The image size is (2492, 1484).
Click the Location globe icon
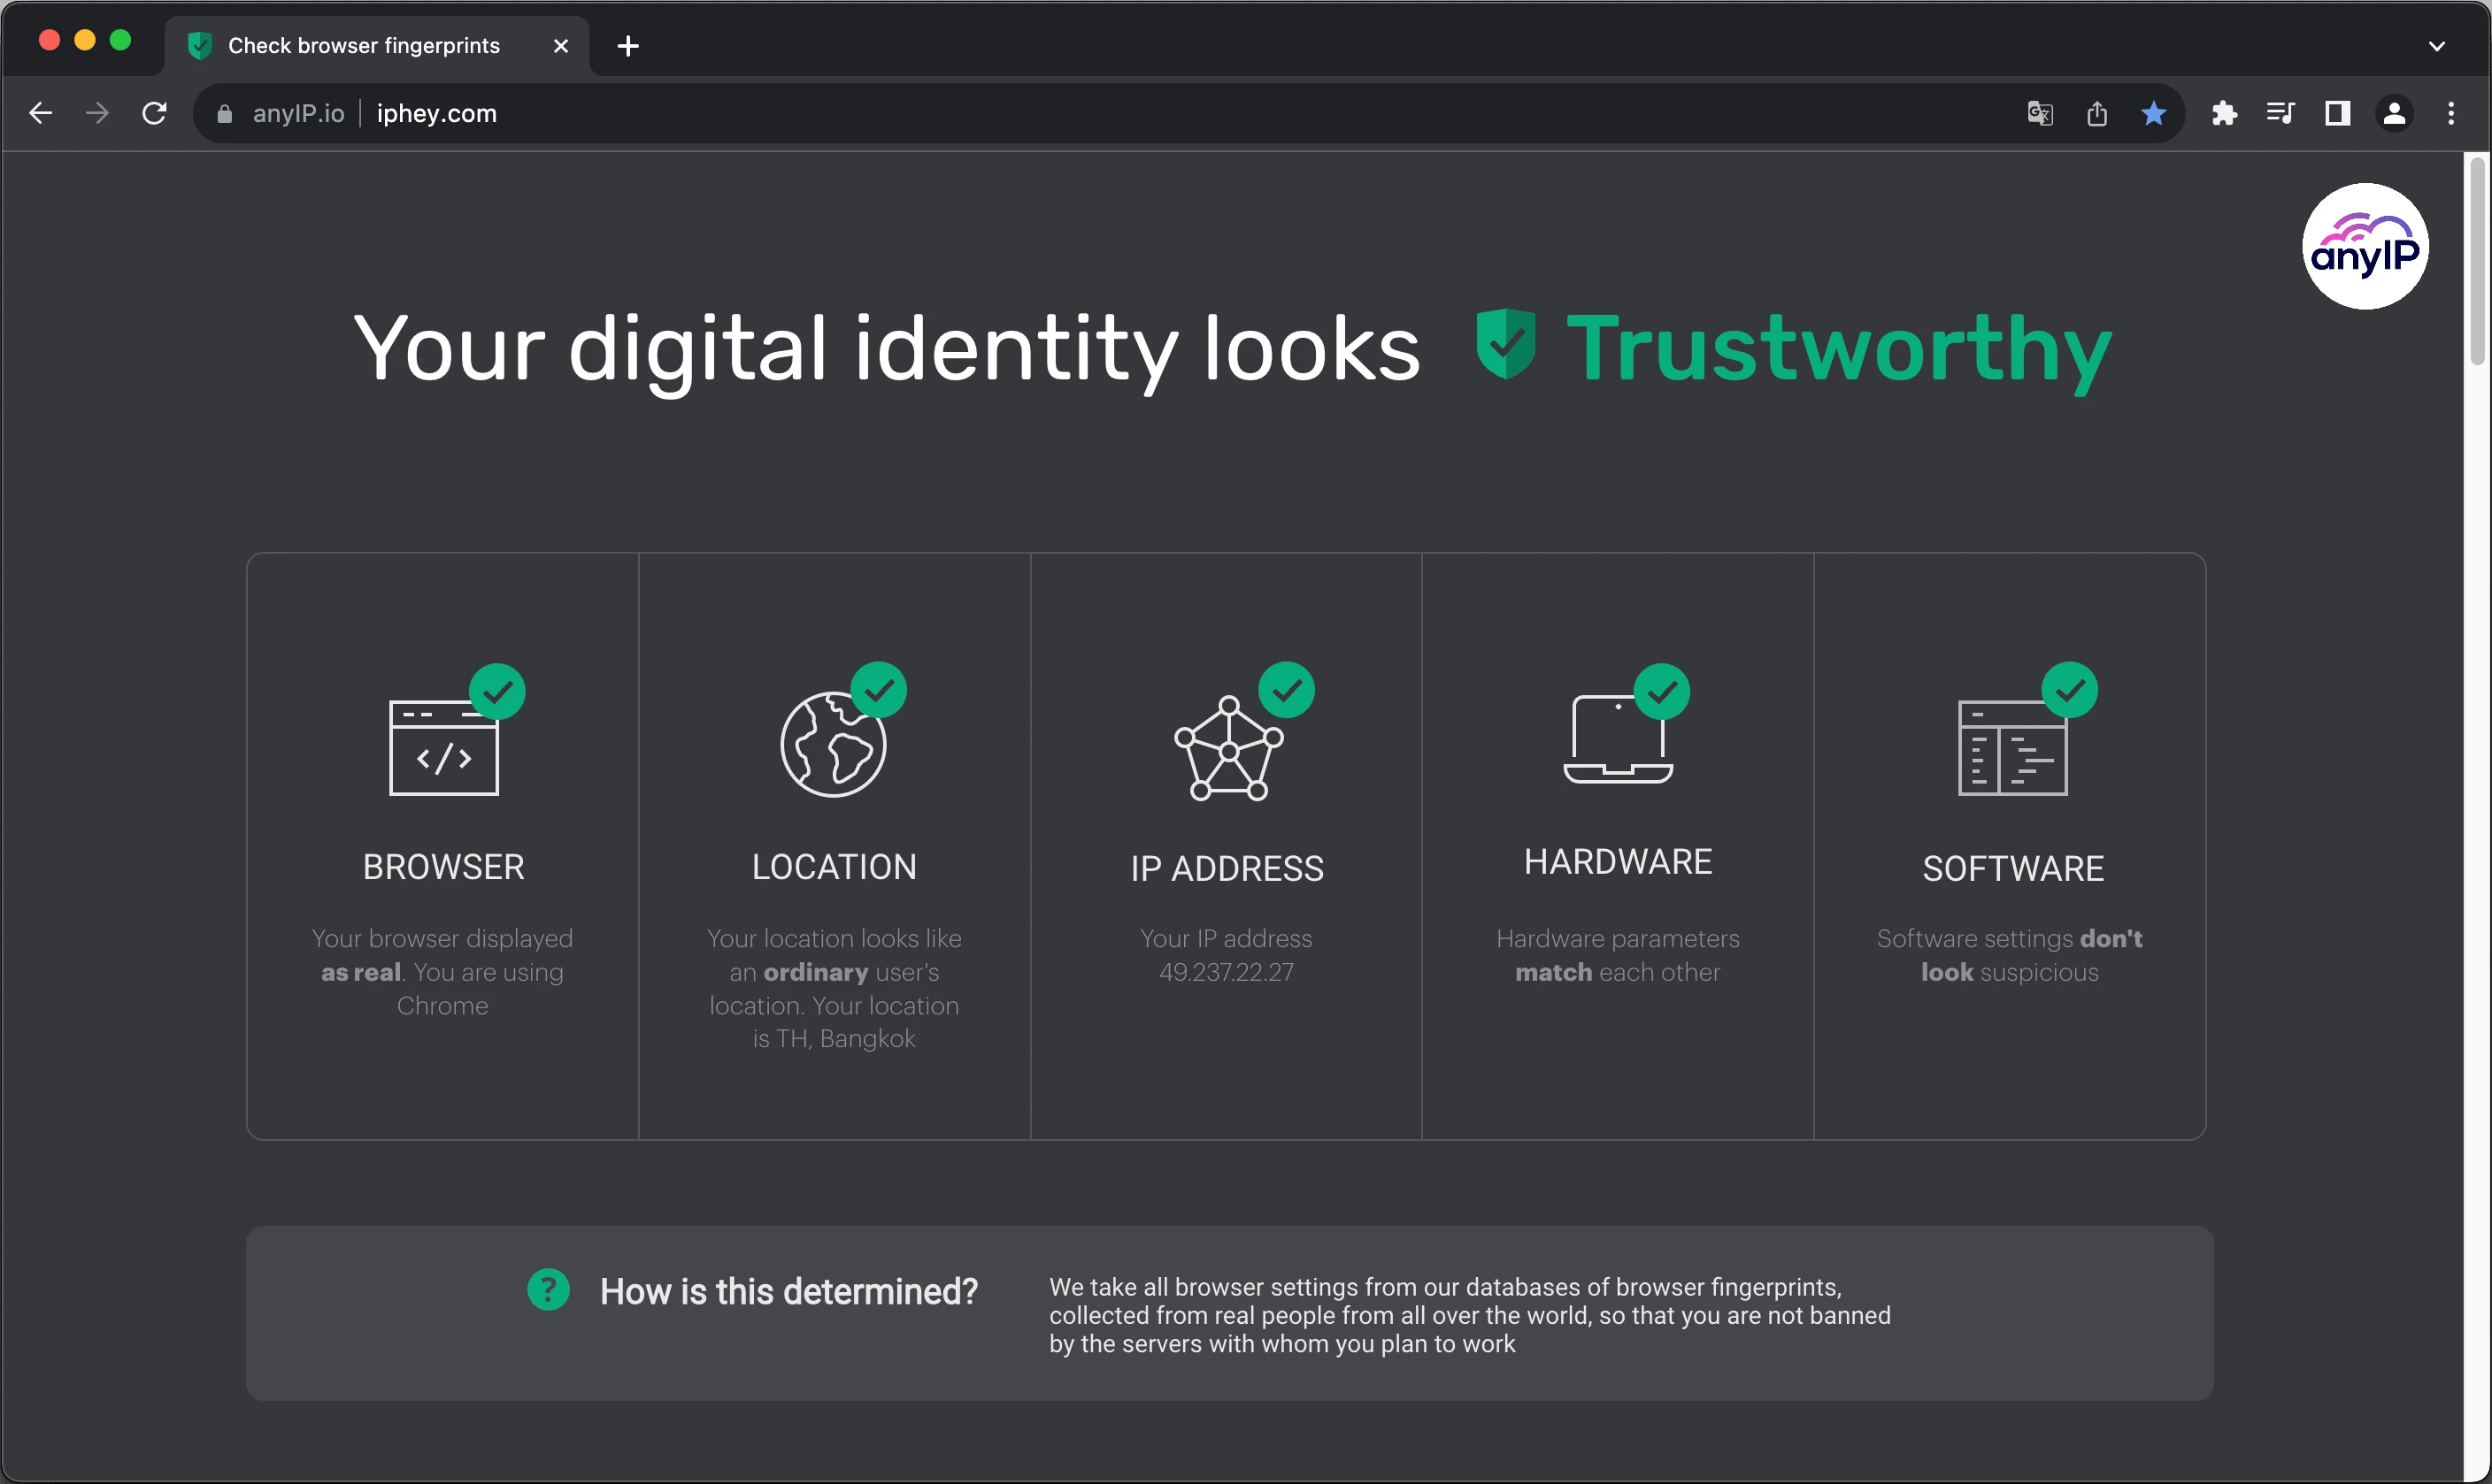(x=833, y=745)
